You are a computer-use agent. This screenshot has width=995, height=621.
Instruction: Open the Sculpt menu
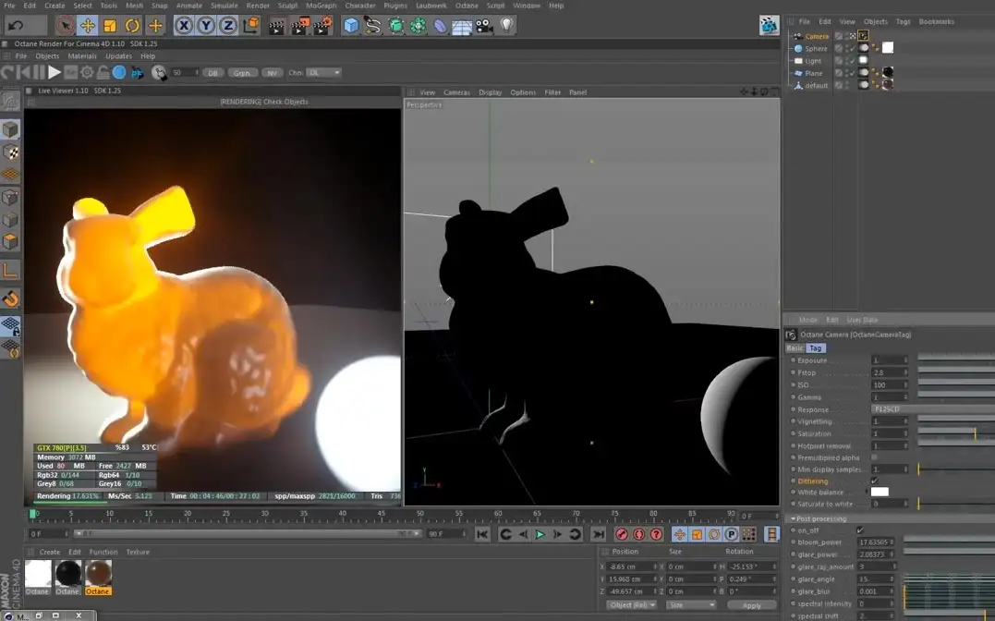(x=287, y=6)
